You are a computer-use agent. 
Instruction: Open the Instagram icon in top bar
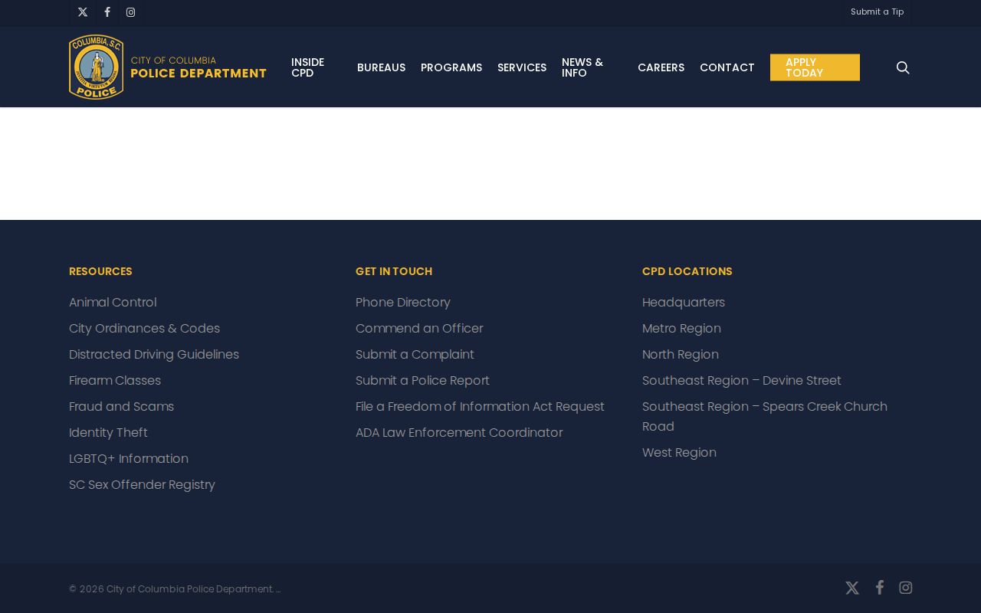[131, 12]
